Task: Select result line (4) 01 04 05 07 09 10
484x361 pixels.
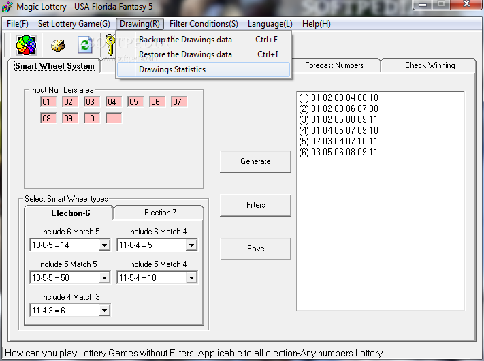Action: 338,130
